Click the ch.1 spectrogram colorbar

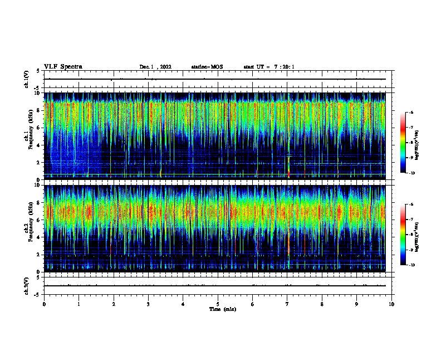[x=403, y=143]
